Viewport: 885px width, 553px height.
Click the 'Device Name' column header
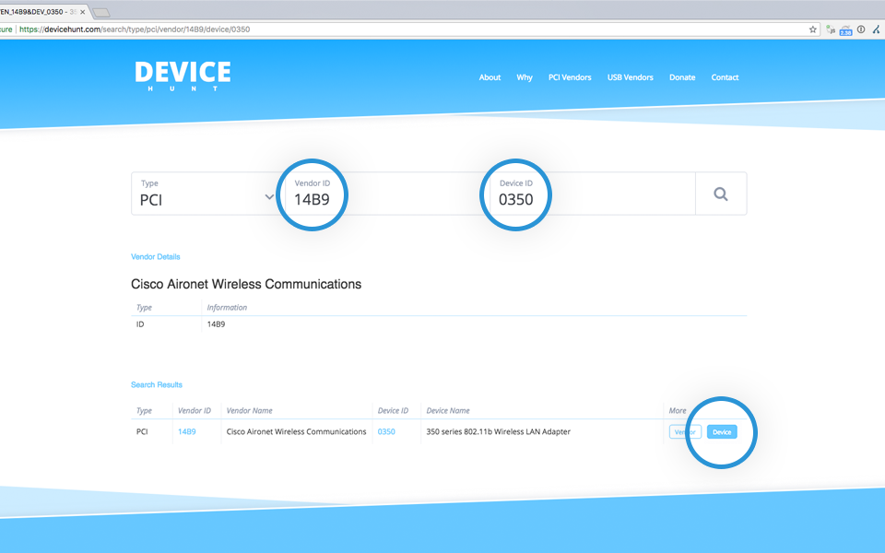[x=448, y=411]
